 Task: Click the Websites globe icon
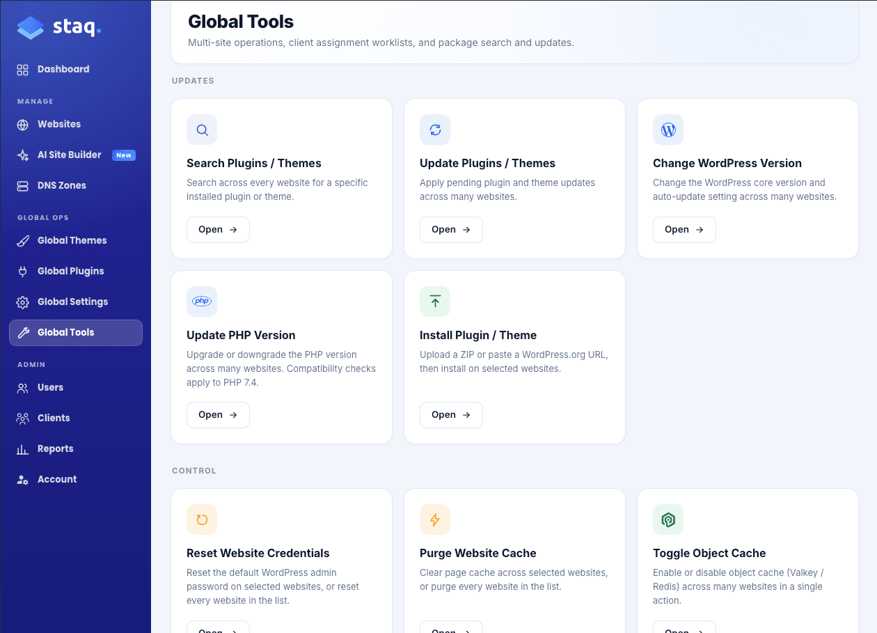[23, 125]
